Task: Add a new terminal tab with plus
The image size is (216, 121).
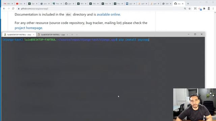Action: (x=72, y=35)
